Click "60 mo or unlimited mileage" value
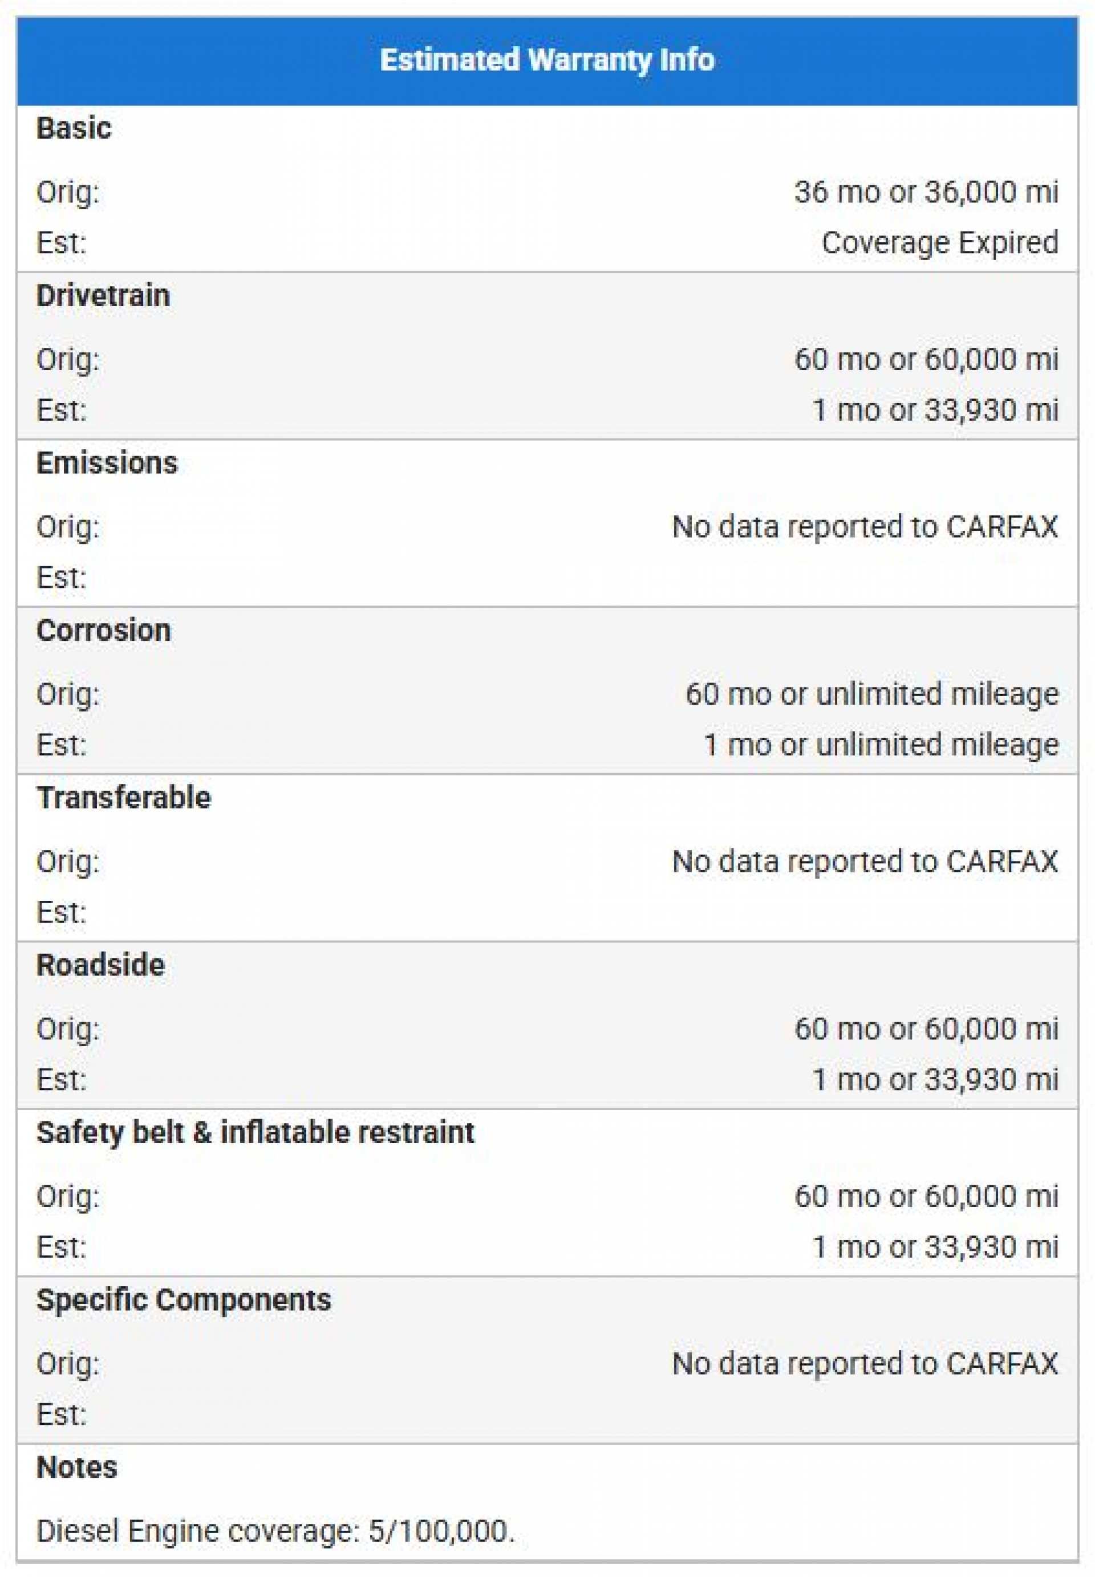The height and width of the screenshot is (1577, 1095). [871, 694]
